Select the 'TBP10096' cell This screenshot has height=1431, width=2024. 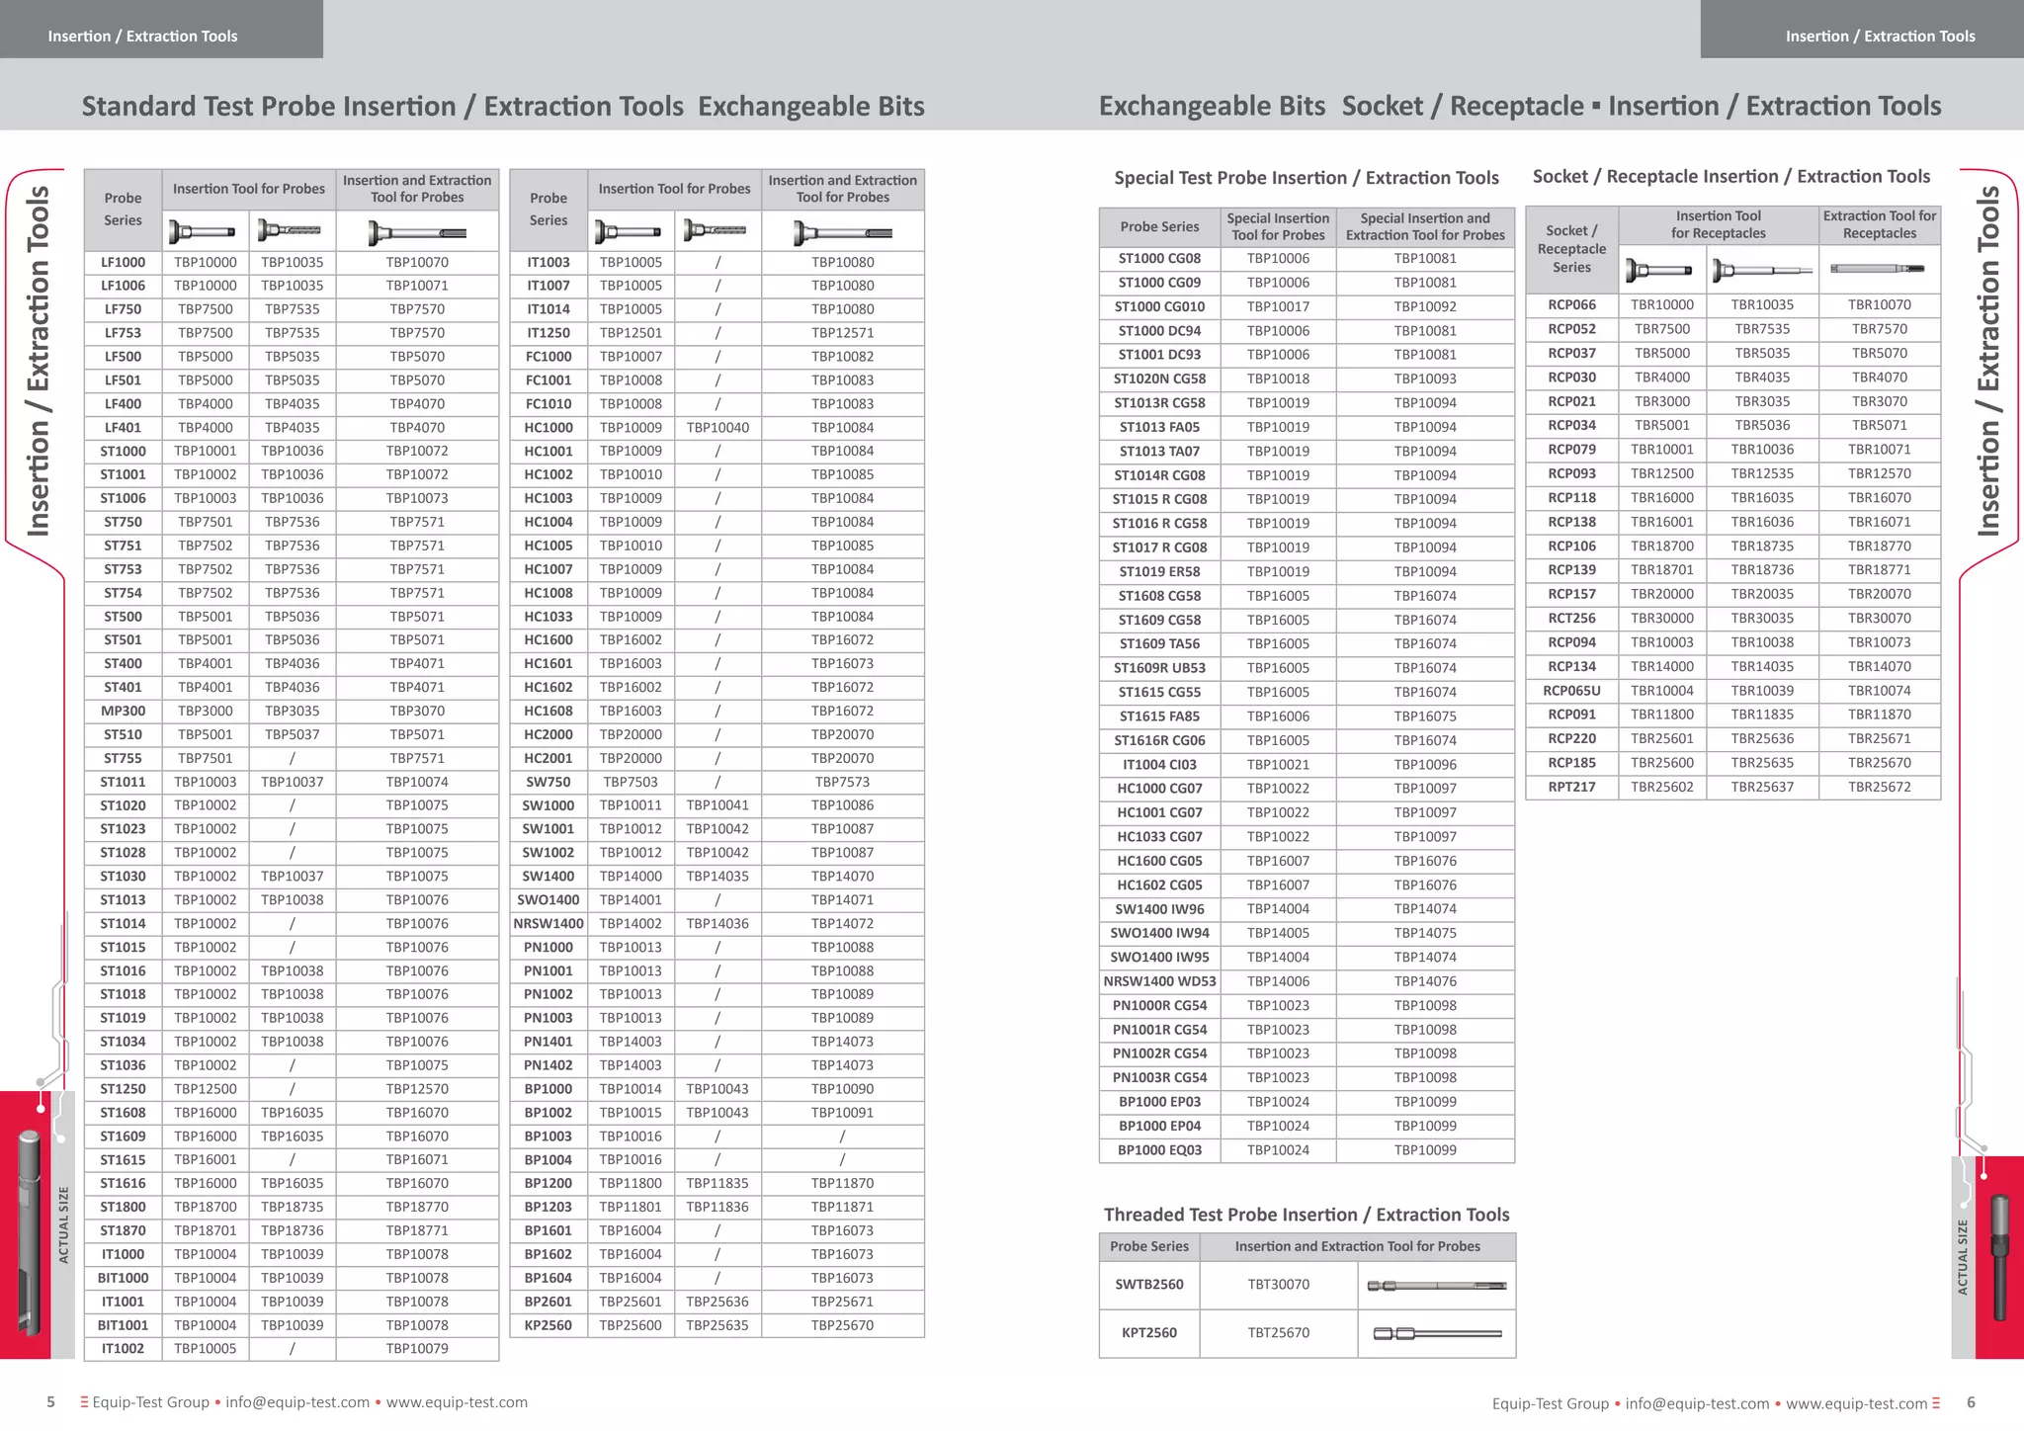(1425, 764)
